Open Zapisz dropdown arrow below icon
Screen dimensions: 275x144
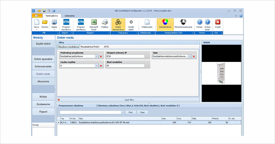tap(54, 30)
